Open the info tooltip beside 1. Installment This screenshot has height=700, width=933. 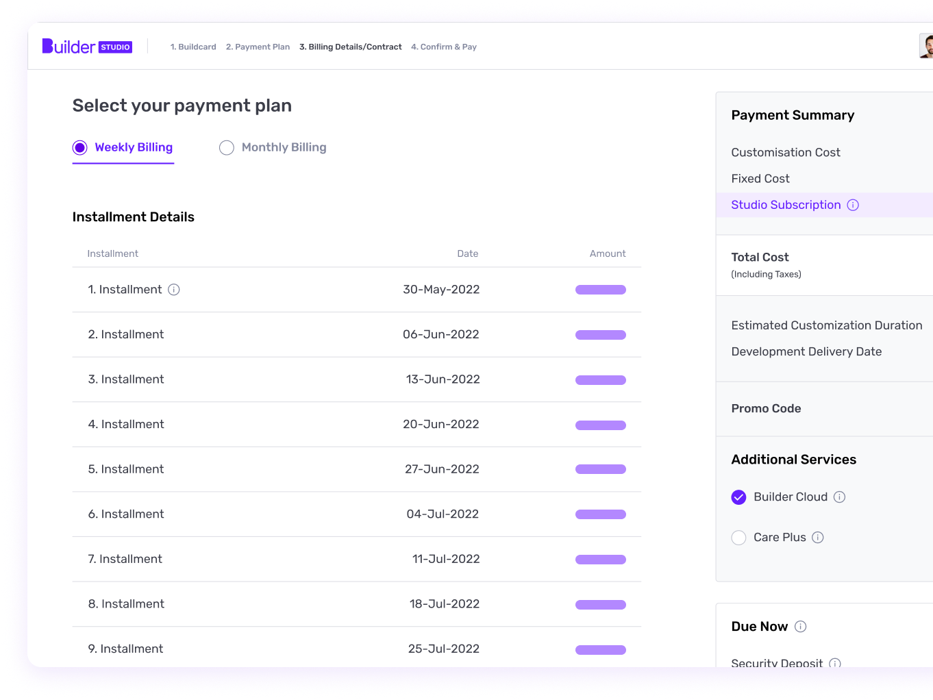[174, 289]
